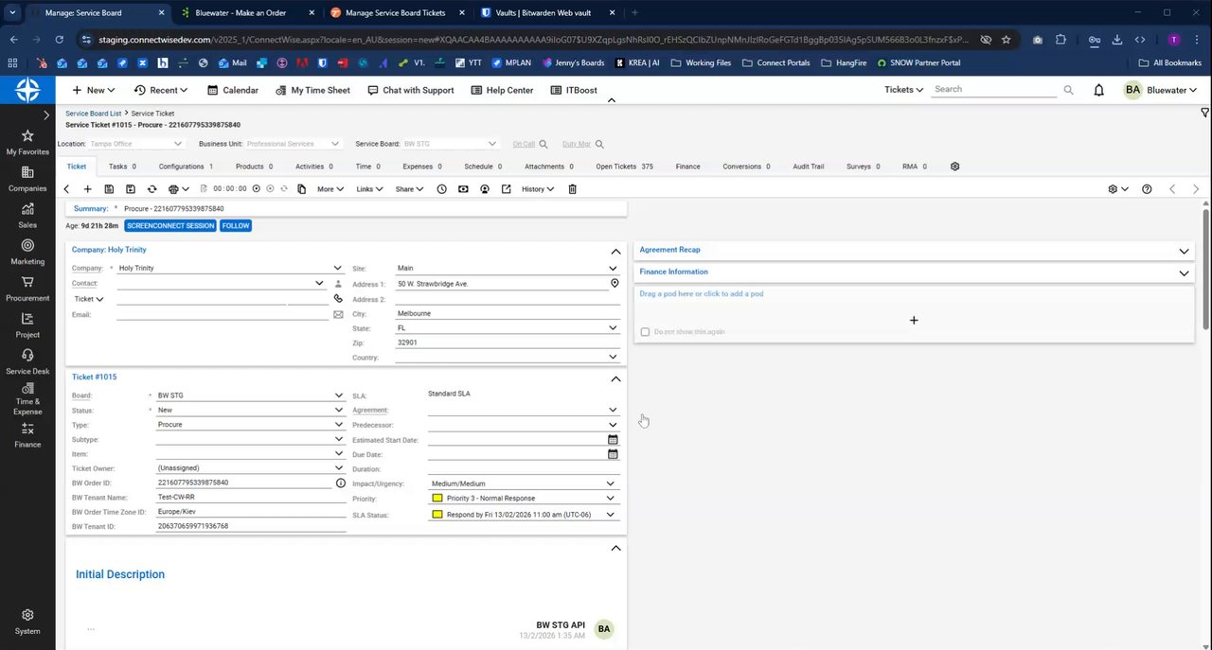The height and width of the screenshot is (650, 1212).
Task: Click the On Call search icon
Action: point(544,144)
